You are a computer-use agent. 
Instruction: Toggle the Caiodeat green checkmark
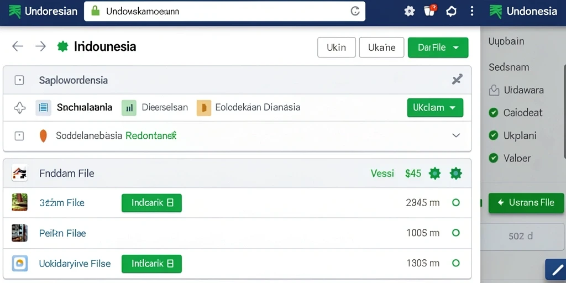(x=493, y=113)
